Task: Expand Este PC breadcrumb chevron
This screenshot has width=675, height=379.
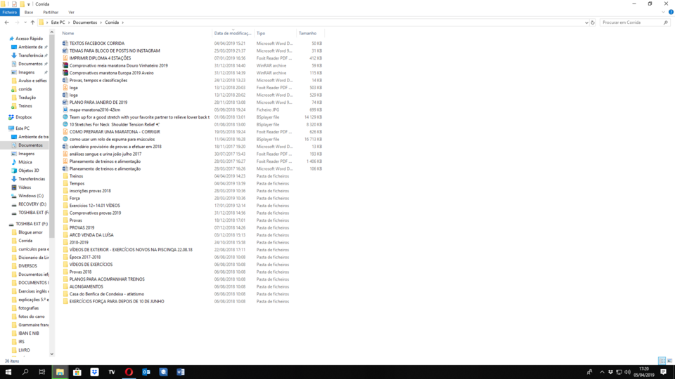Action: tap(69, 22)
